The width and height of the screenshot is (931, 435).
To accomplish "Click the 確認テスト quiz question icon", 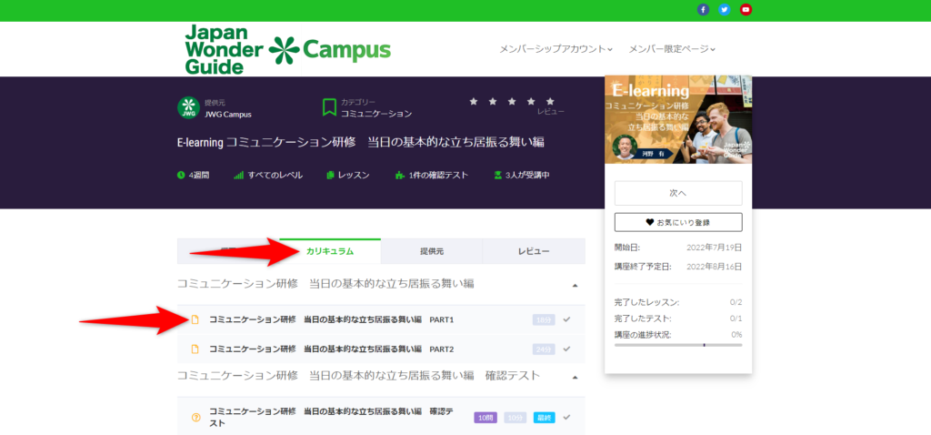I will click(x=195, y=418).
